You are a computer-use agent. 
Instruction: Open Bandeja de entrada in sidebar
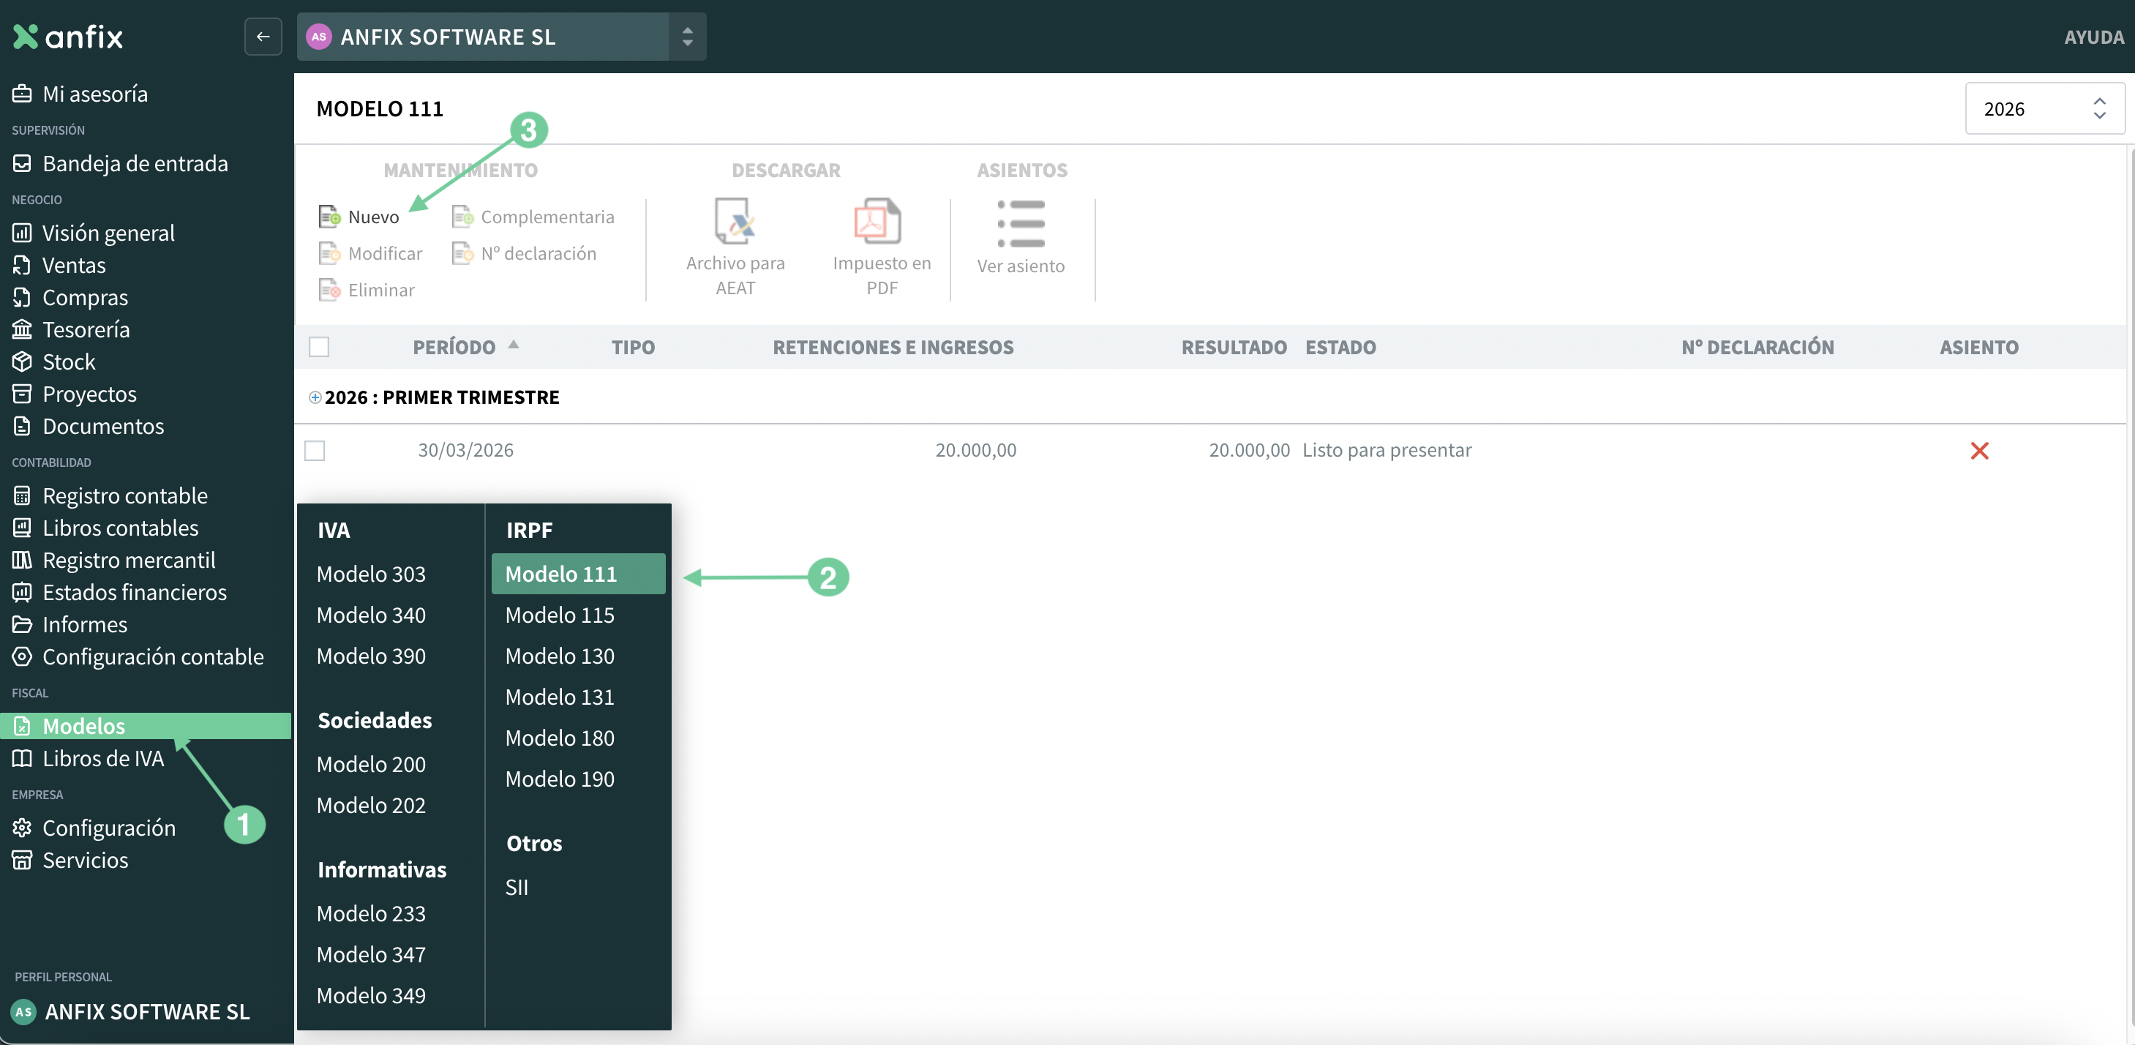(135, 163)
